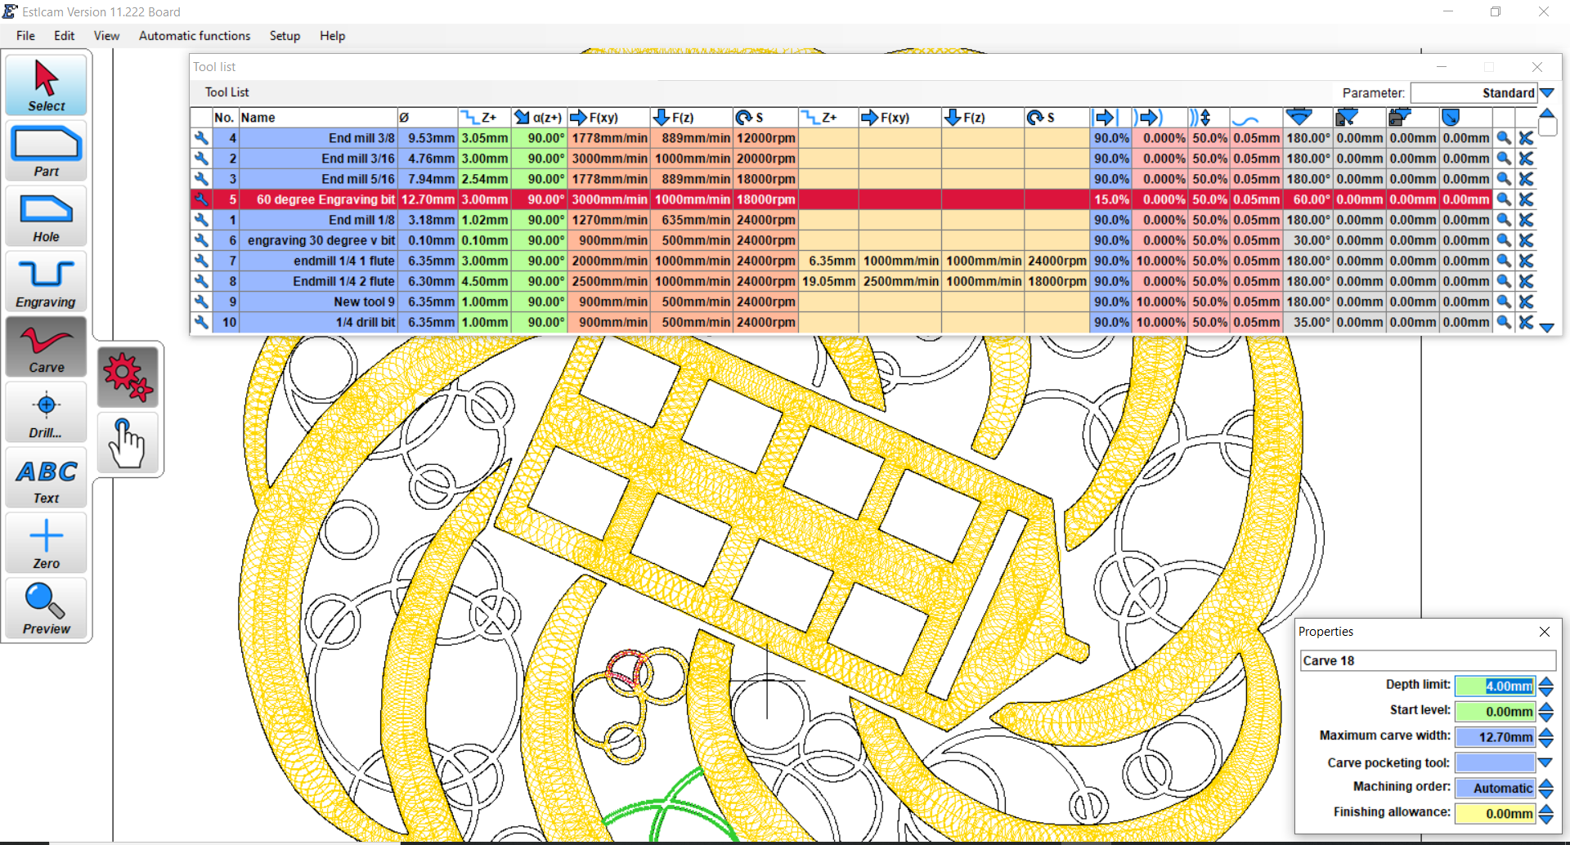
Task: Choose the Part tool
Action: [x=47, y=150]
